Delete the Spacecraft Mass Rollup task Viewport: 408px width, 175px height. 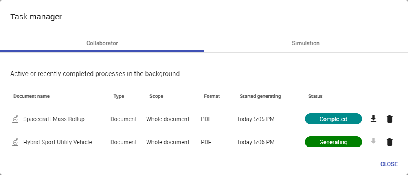tap(390, 119)
